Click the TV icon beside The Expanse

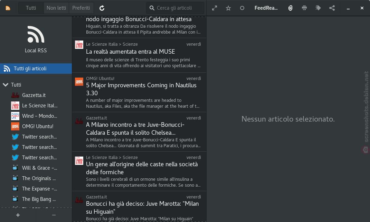15,189
